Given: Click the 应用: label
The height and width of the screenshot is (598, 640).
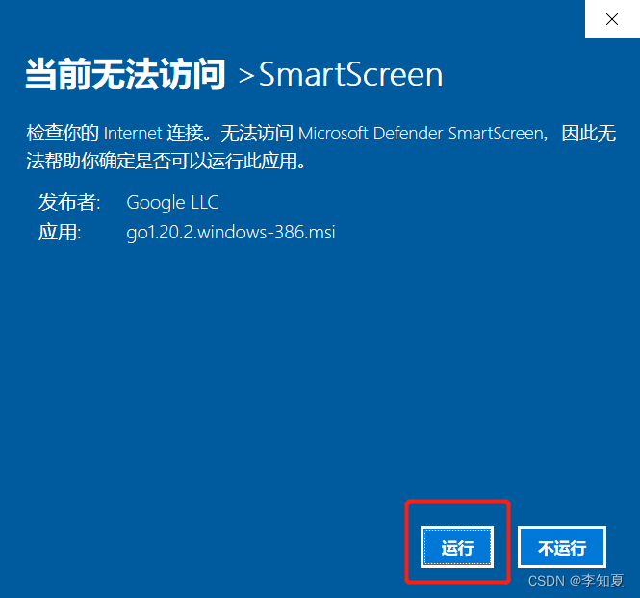Looking at the screenshot, I should pos(60,233).
